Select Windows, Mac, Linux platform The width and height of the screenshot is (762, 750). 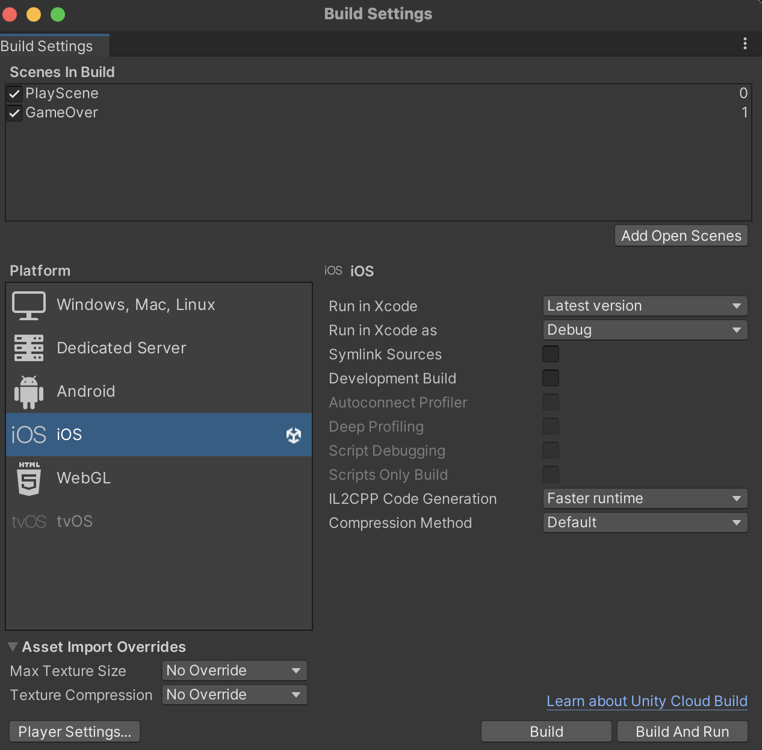pyautogui.click(x=159, y=305)
